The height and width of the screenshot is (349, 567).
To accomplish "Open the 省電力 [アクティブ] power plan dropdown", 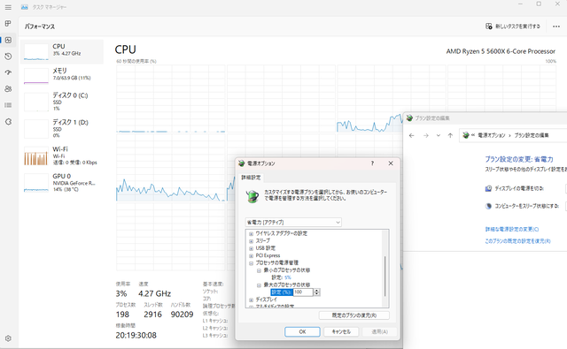I will [293, 222].
